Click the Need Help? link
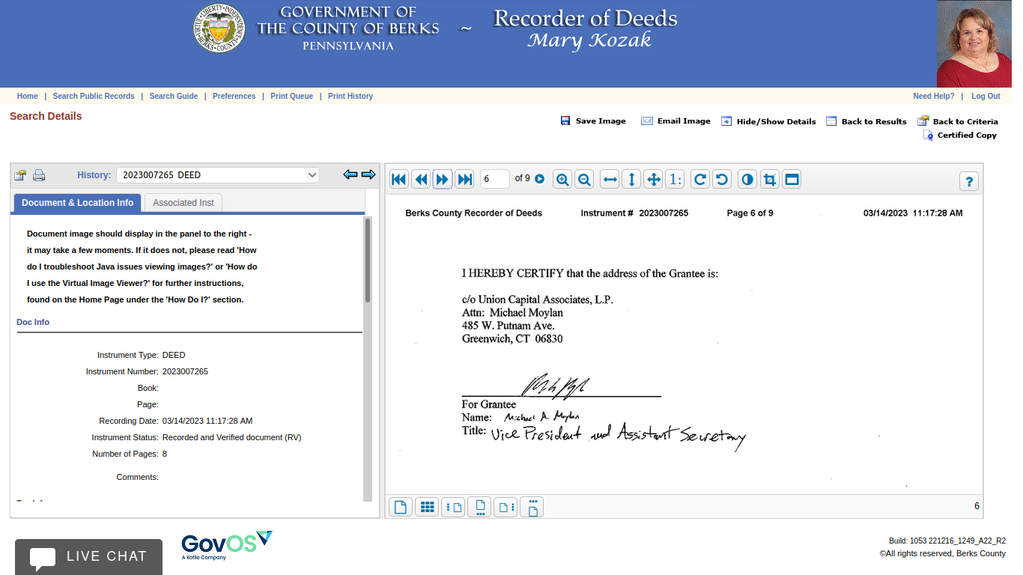 tap(934, 96)
